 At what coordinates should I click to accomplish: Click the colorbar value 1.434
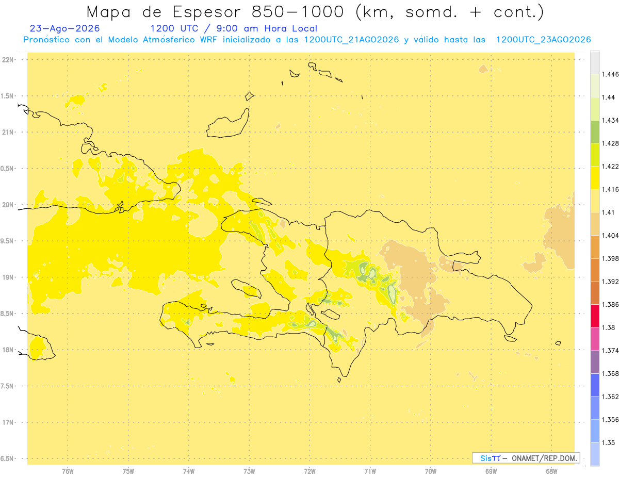[610, 120]
